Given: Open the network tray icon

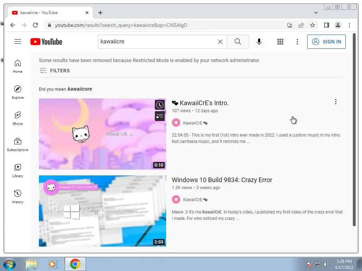Looking at the screenshot, I should click(318, 264).
